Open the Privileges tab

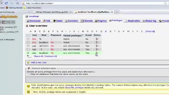(116, 21)
